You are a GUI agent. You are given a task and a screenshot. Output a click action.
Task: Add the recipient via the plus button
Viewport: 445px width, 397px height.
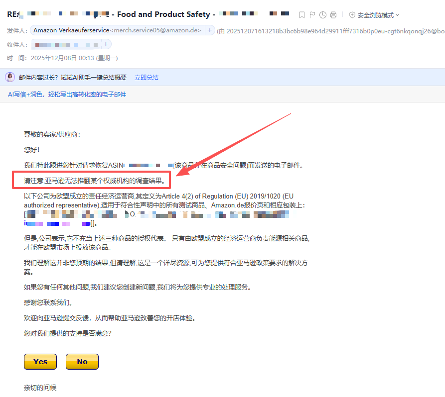coord(106,44)
